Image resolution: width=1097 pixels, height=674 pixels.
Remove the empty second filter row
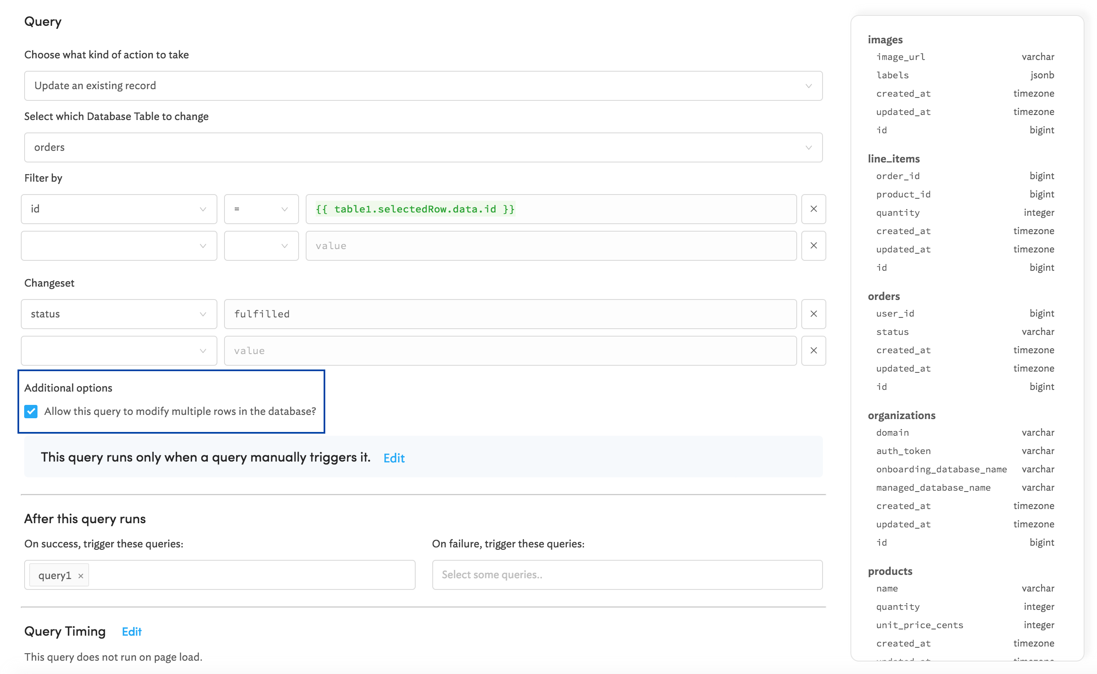point(813,246)
